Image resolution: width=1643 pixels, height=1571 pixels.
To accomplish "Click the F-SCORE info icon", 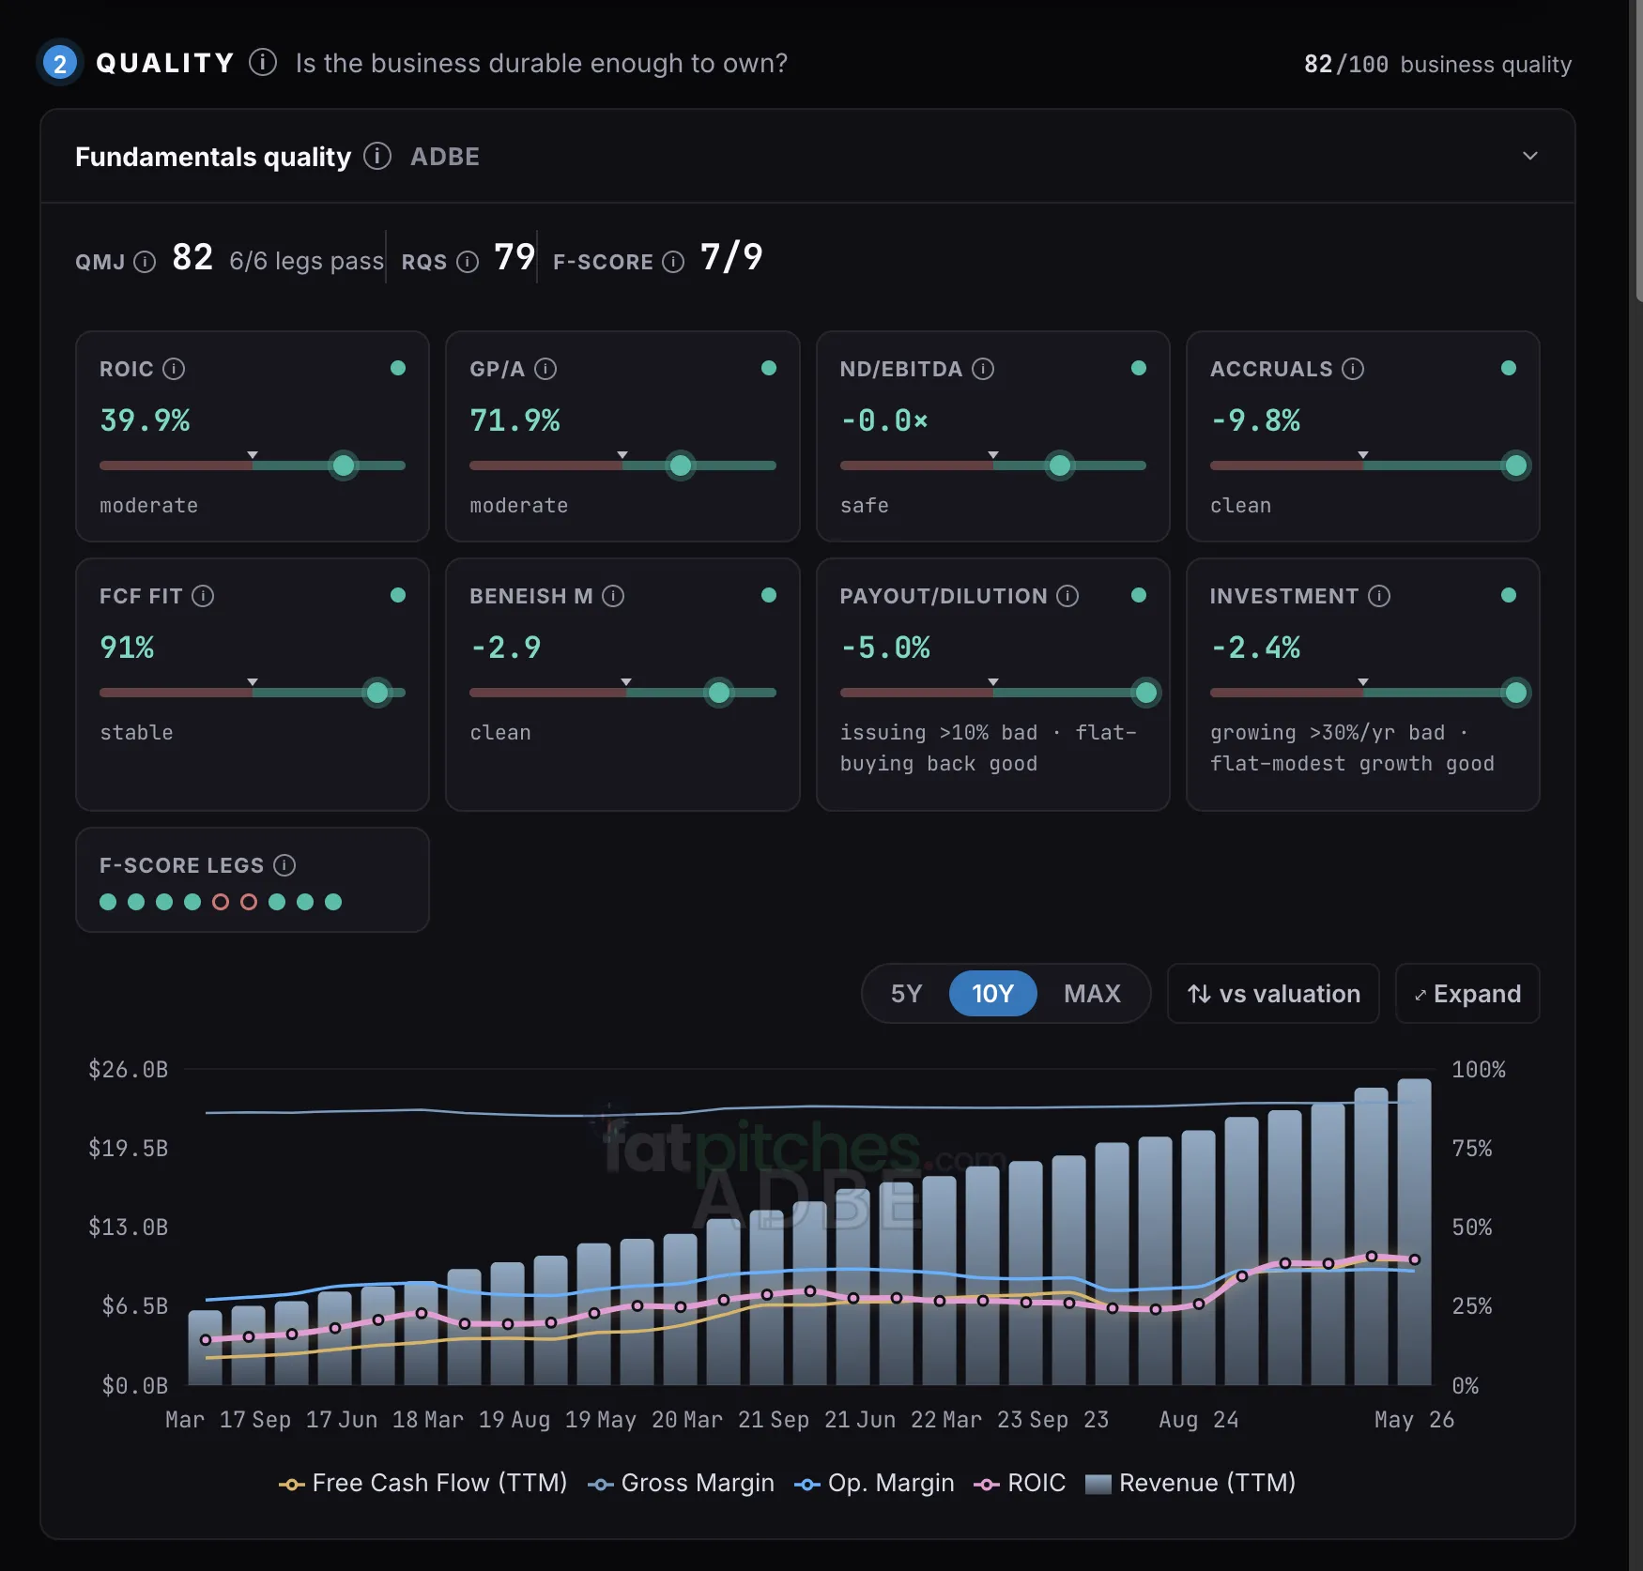I will (673, 262).
